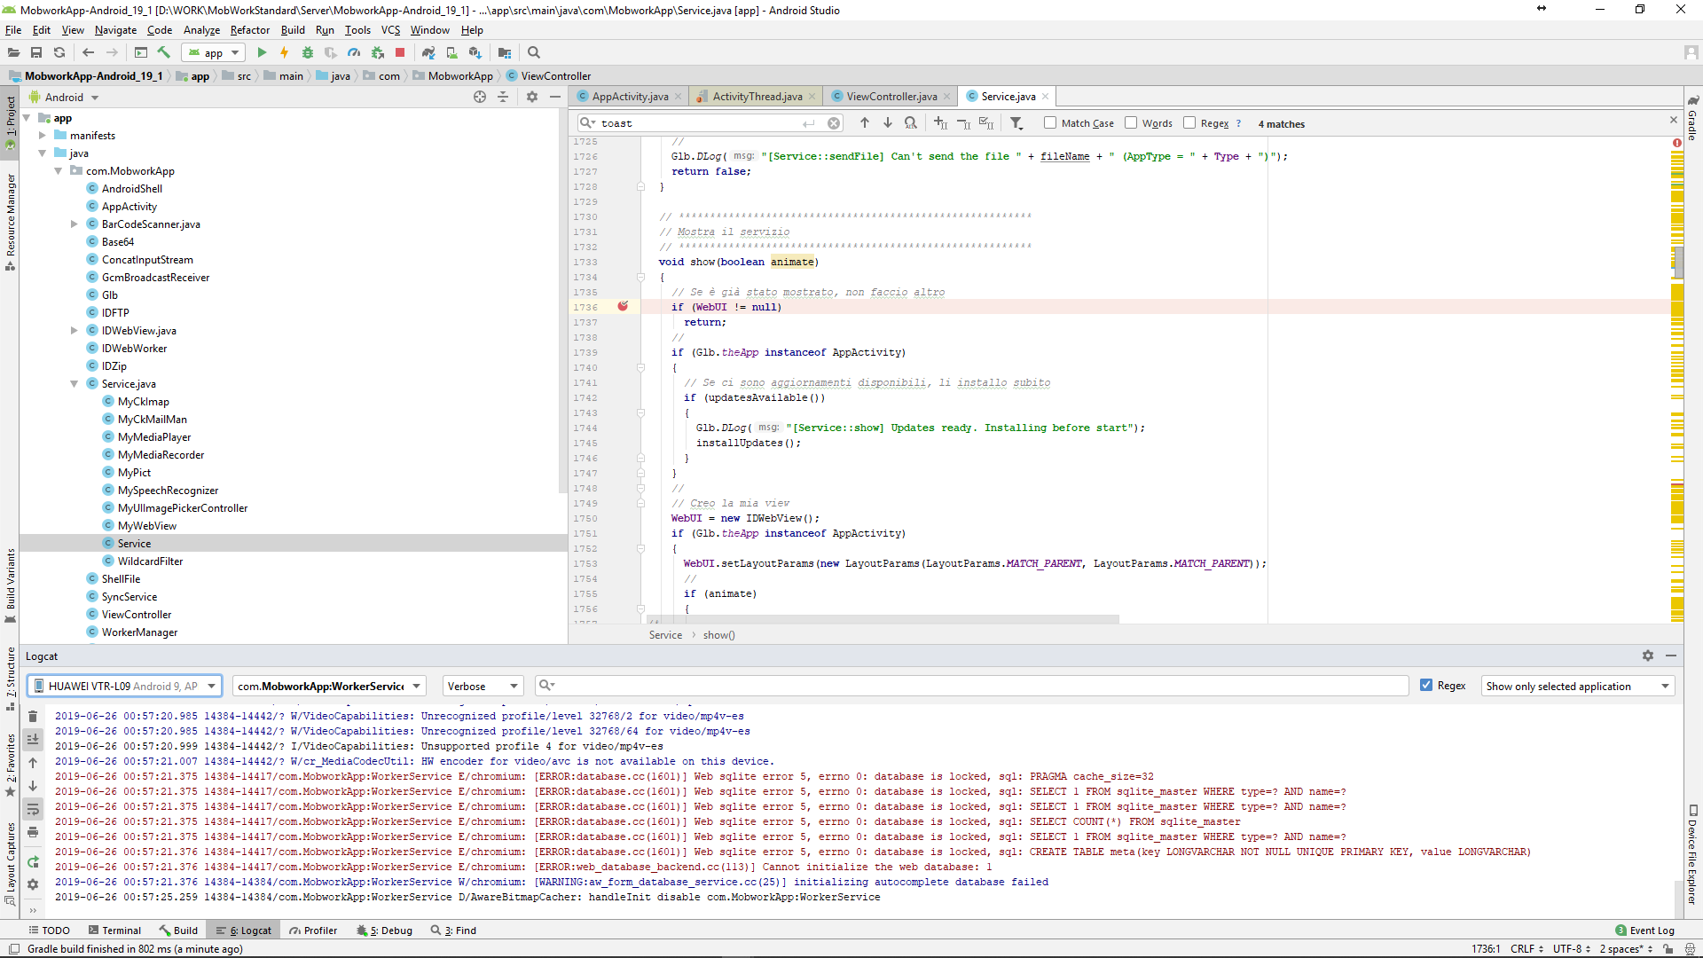Click scroll-from-source target icon in Project panel
Screen dimensions: 1703x958
pos(480,97)
